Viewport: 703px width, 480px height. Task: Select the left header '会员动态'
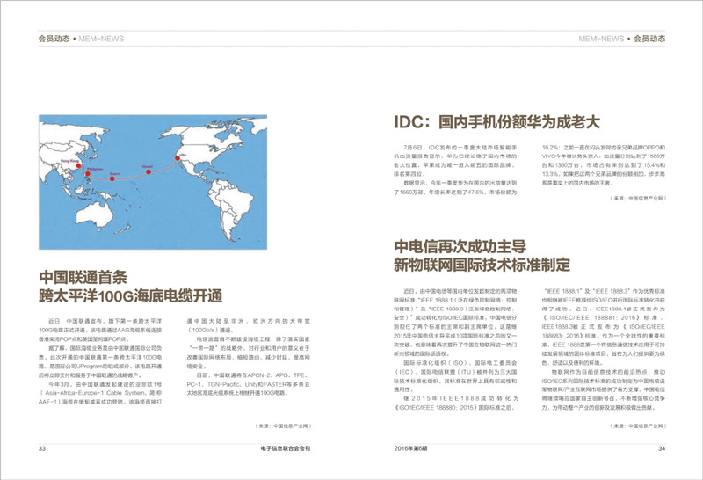coord(54,39)
